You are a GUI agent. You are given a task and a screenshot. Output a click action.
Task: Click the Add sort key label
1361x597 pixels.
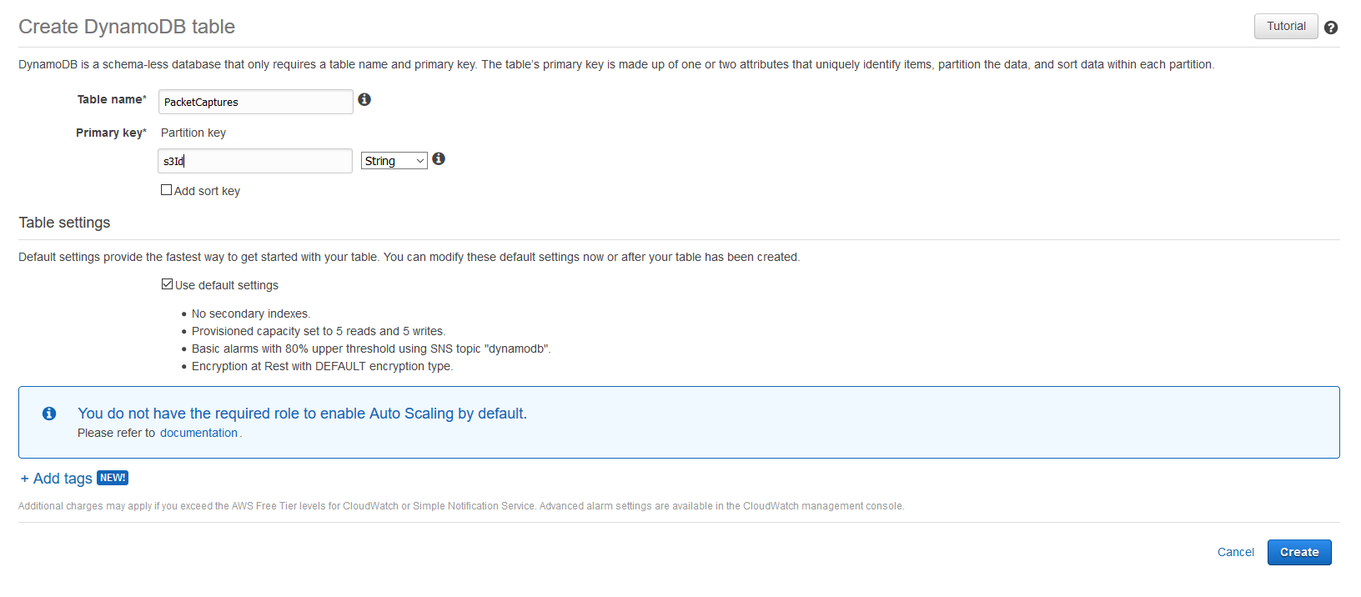[x=207, y=191]
